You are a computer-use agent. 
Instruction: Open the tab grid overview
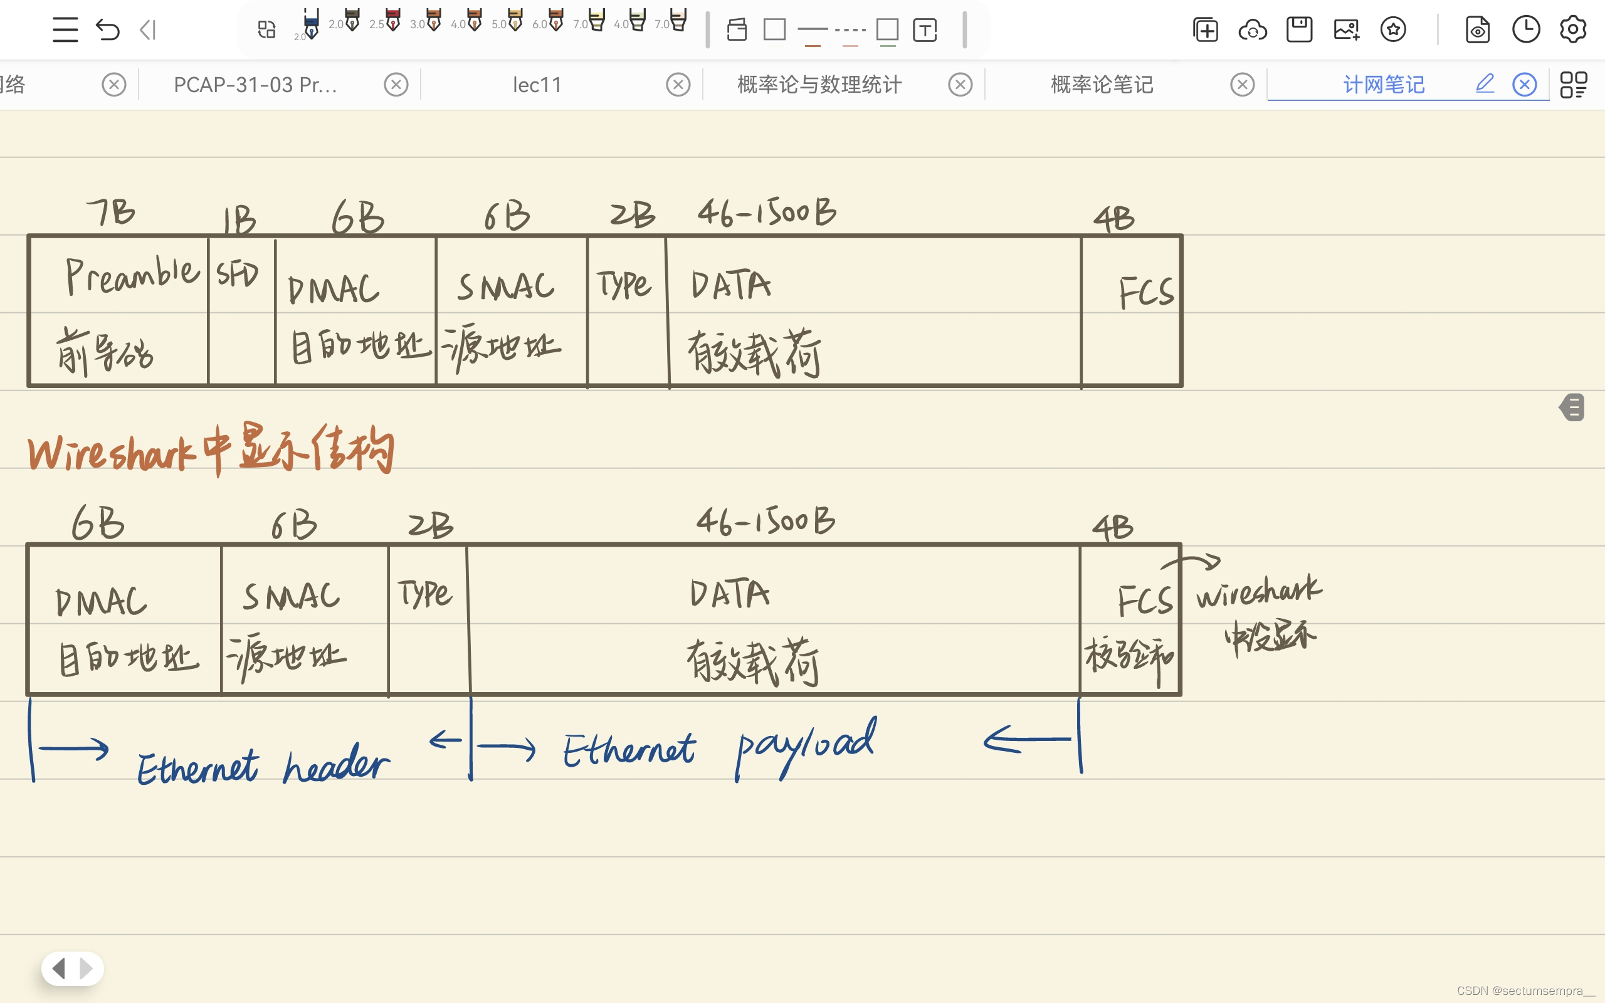coord(1573,85)
